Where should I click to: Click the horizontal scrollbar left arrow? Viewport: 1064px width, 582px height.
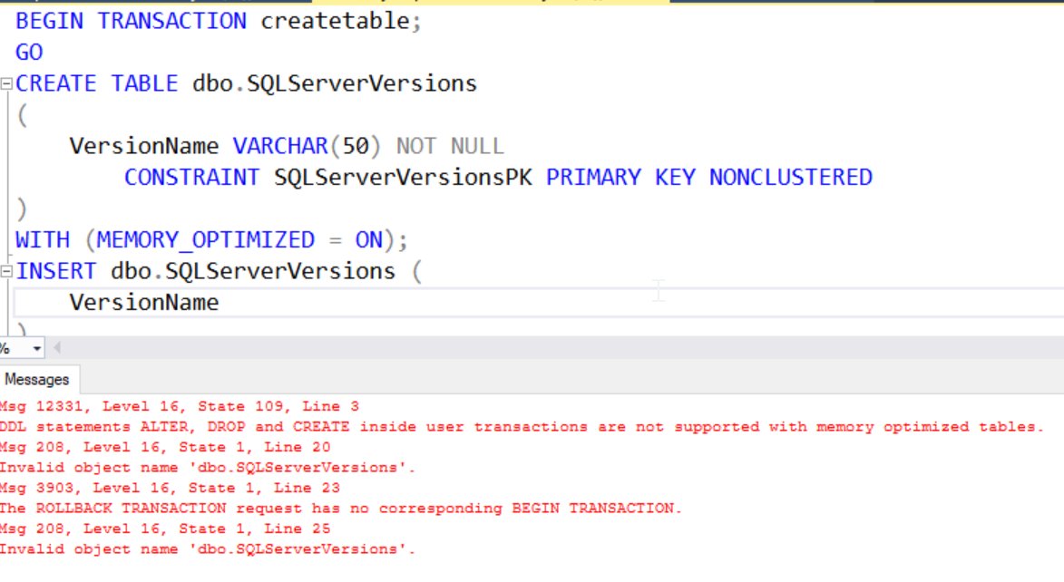tap(57, 348)
